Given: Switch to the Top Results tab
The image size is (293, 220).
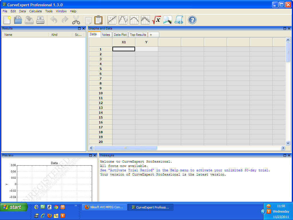Looking at the screenshot, I should pyautogui.click(x=138, y=35).
